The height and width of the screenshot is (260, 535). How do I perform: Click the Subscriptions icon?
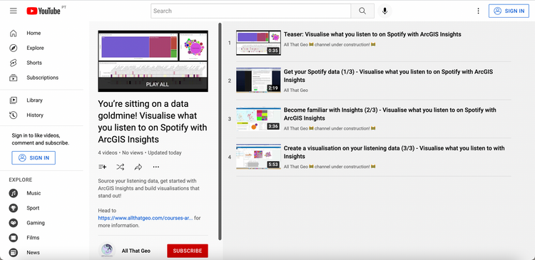click(x=14, y=78)
